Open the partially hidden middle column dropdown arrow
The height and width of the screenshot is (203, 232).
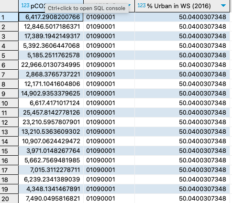(x=130, y=5)
